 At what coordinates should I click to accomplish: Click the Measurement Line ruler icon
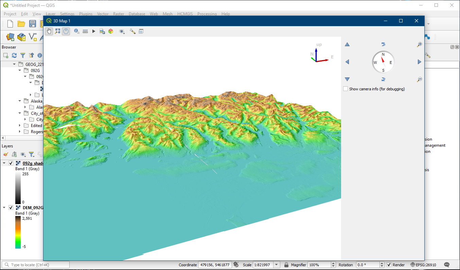pyautogui.click(x=85, y=31)
